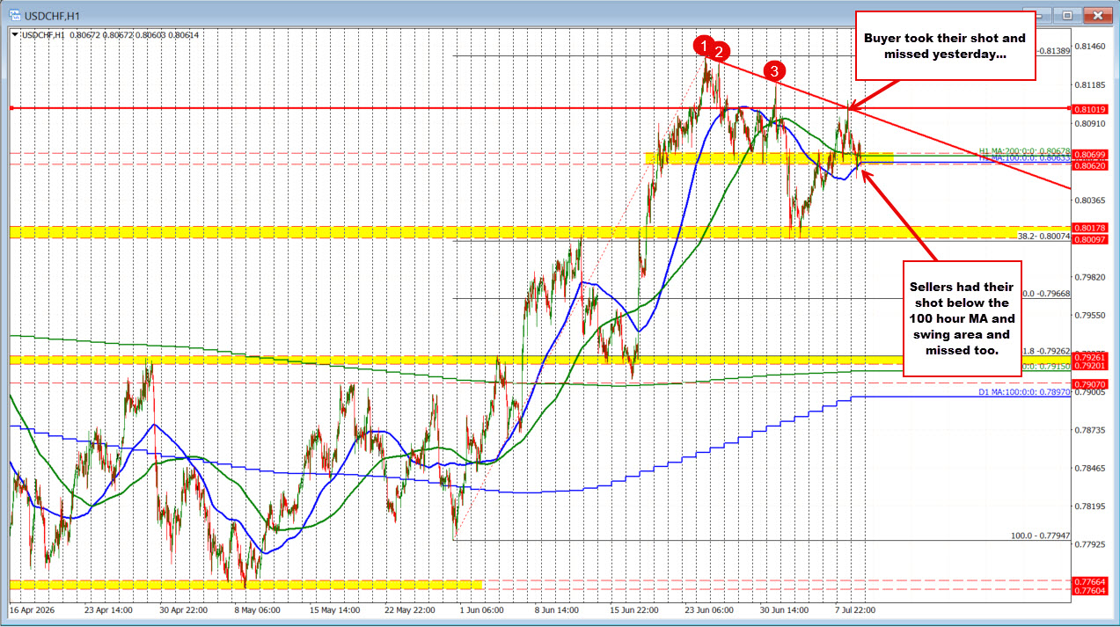The height and width of the screenshot is (627, 1120).
Task: Click the 0.80365 price scale value
Action: (x=1089, y=200)
